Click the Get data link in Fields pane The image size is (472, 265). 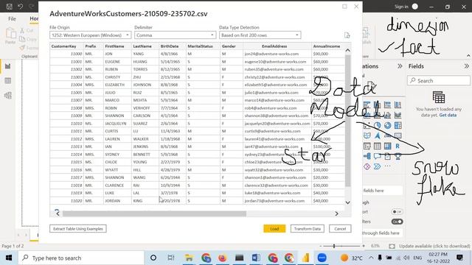click(x=448, y=115)
